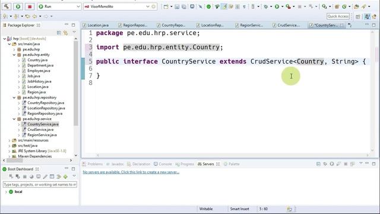Collapse All in Package Explorer

point(59,33)
